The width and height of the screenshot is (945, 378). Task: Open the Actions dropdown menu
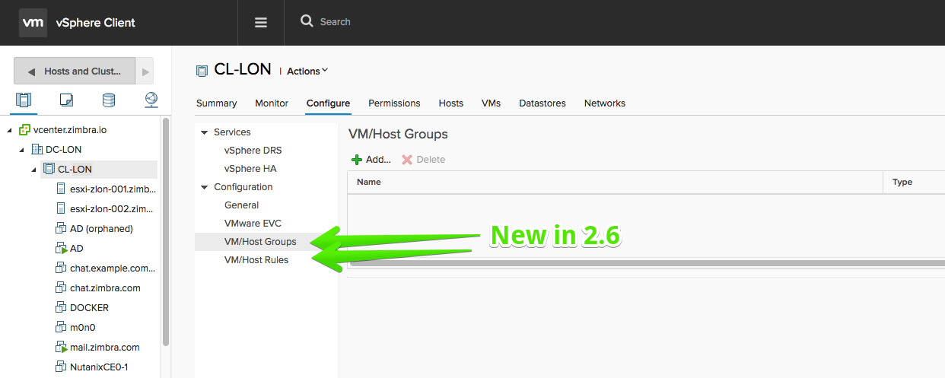pos(307,71)
